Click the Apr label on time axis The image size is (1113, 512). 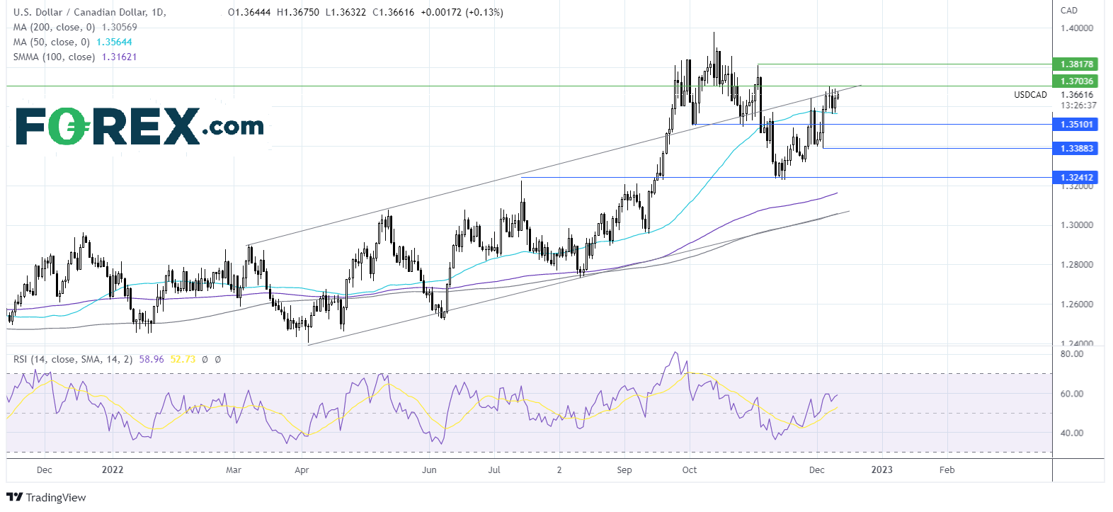point(302,470)
